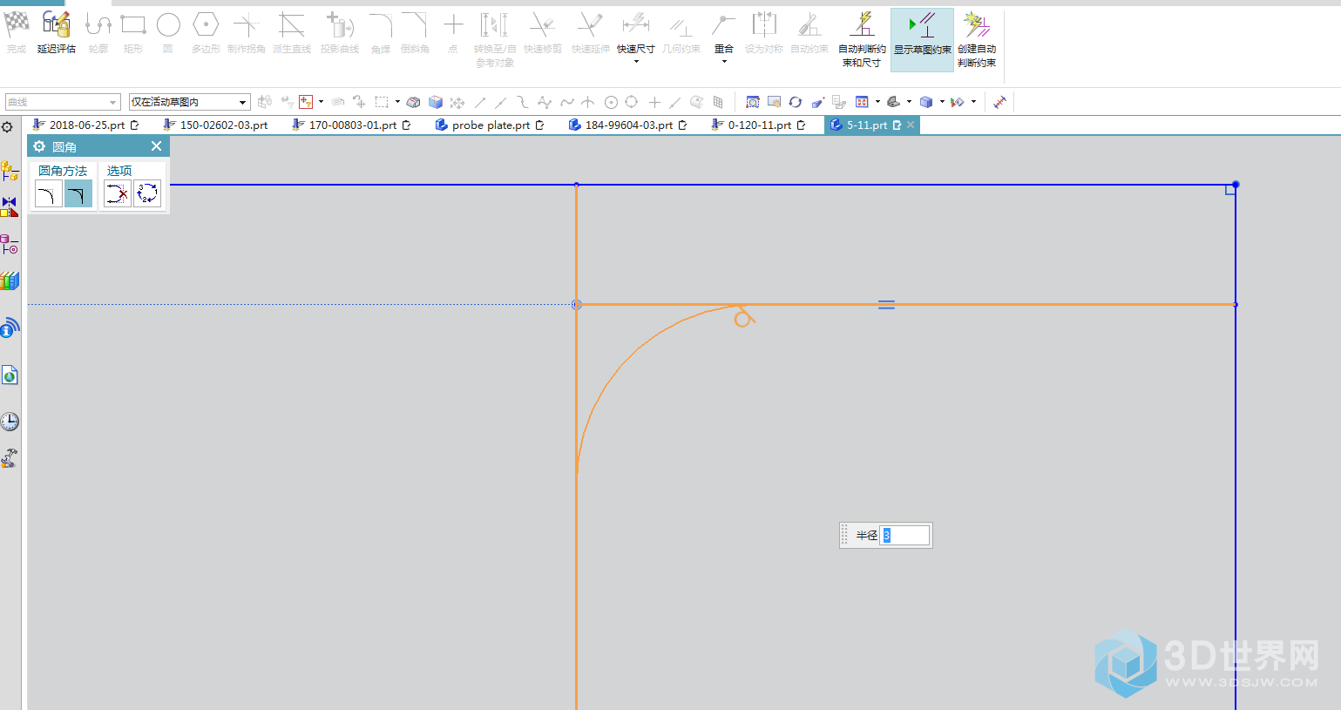Switch to 2018-06-25.prt tab
Image resolution: width=1341 pixels, height=710 pixels.
tap(86, 125)
